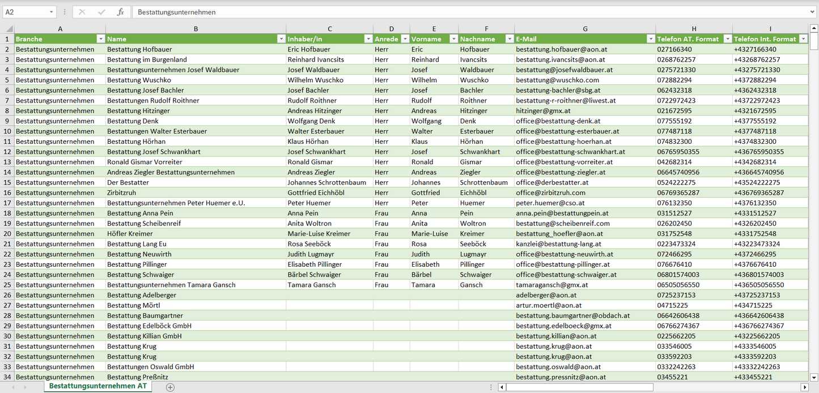Click the Enter checkmark icon in formula bar
The height and width of the screenshot is (393, 819).
click(101, 12)
